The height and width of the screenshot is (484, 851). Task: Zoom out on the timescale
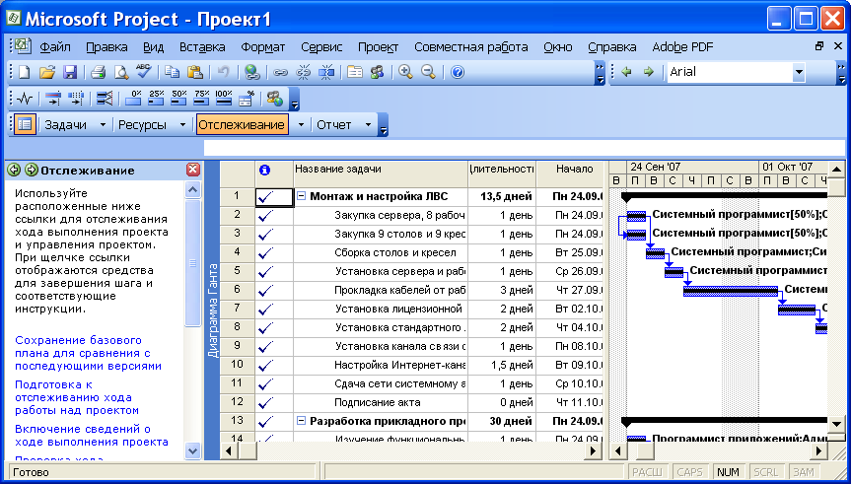pyautogui.click(x=428, y=72)
